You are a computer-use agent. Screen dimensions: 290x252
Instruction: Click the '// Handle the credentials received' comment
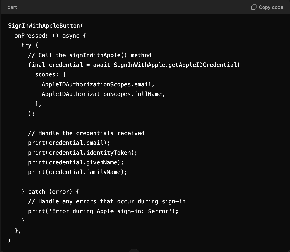coord(86,133)
